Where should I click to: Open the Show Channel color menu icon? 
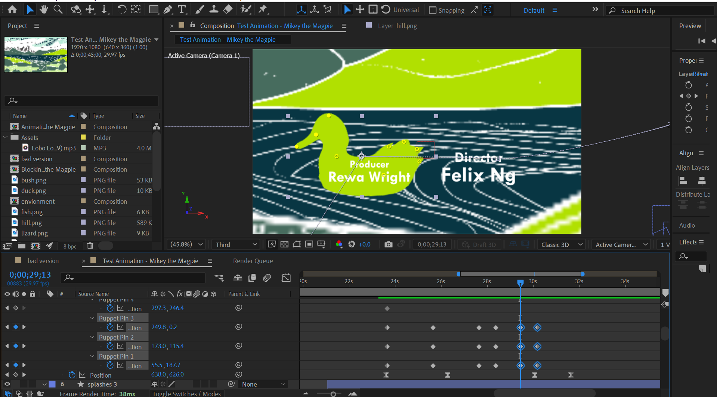click(x=339, y=244)
